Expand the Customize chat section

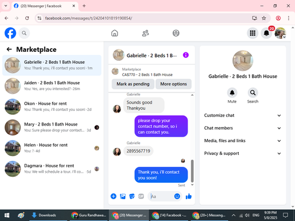pos(242,116)
